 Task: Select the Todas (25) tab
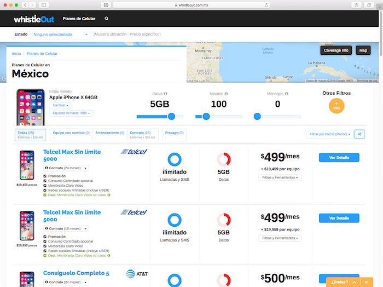(30, 135)
